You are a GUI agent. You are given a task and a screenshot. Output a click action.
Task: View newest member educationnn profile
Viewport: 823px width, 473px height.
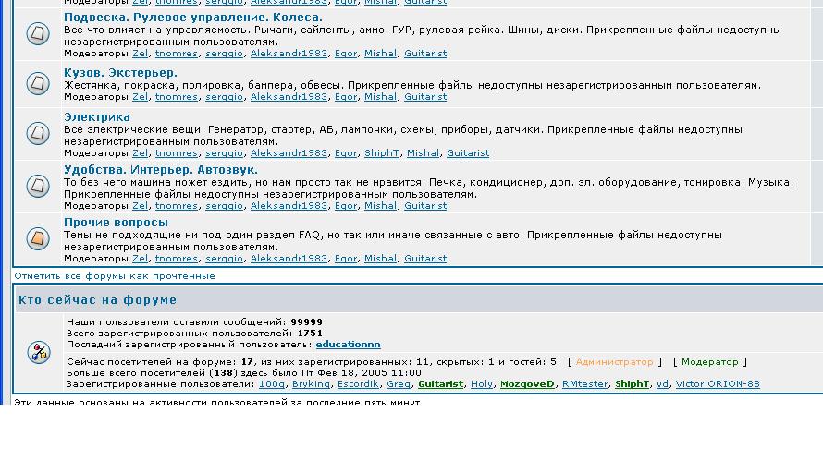[x=348, y=345]
